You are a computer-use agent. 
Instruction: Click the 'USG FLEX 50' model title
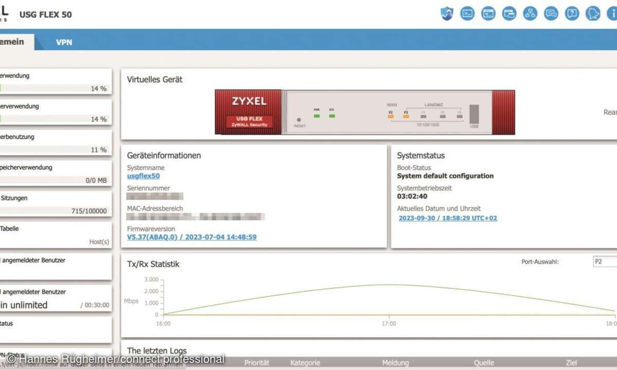(x=46, y=14)
